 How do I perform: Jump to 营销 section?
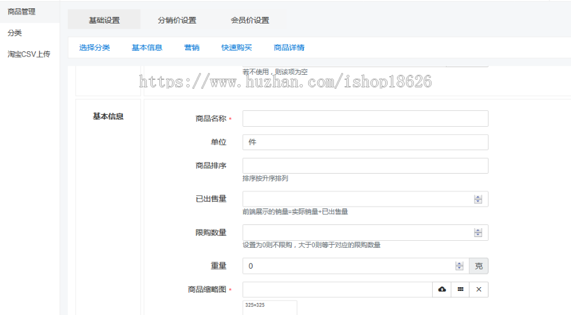click(192, 48)
